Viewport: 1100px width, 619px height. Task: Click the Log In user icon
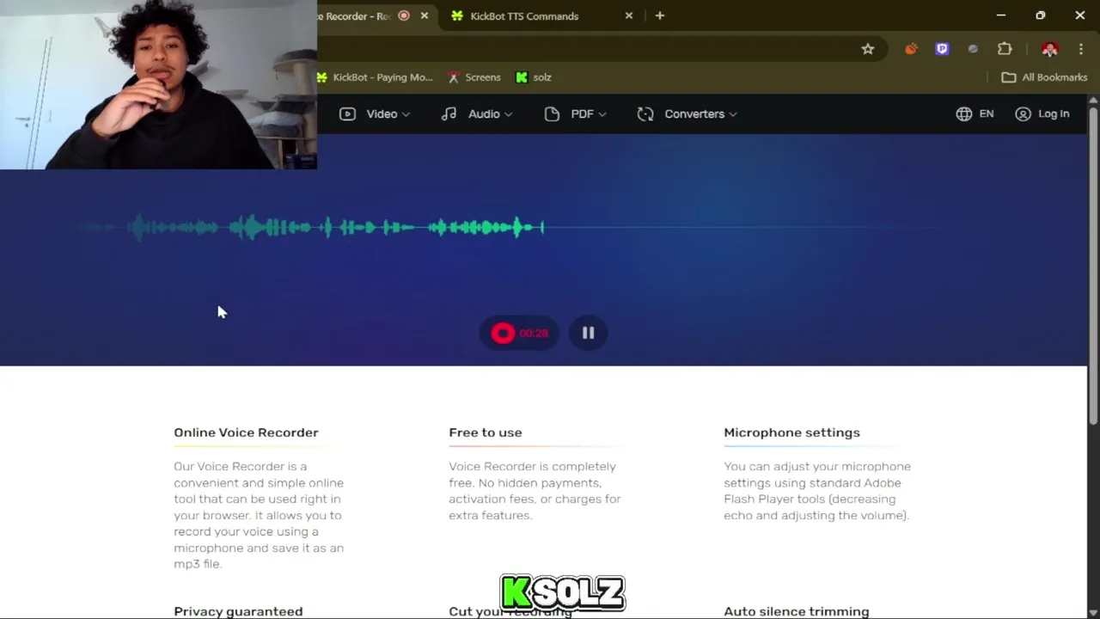pos(1023,113)
